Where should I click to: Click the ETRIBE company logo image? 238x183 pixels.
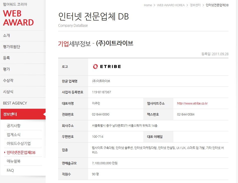[x=107, y=66]
